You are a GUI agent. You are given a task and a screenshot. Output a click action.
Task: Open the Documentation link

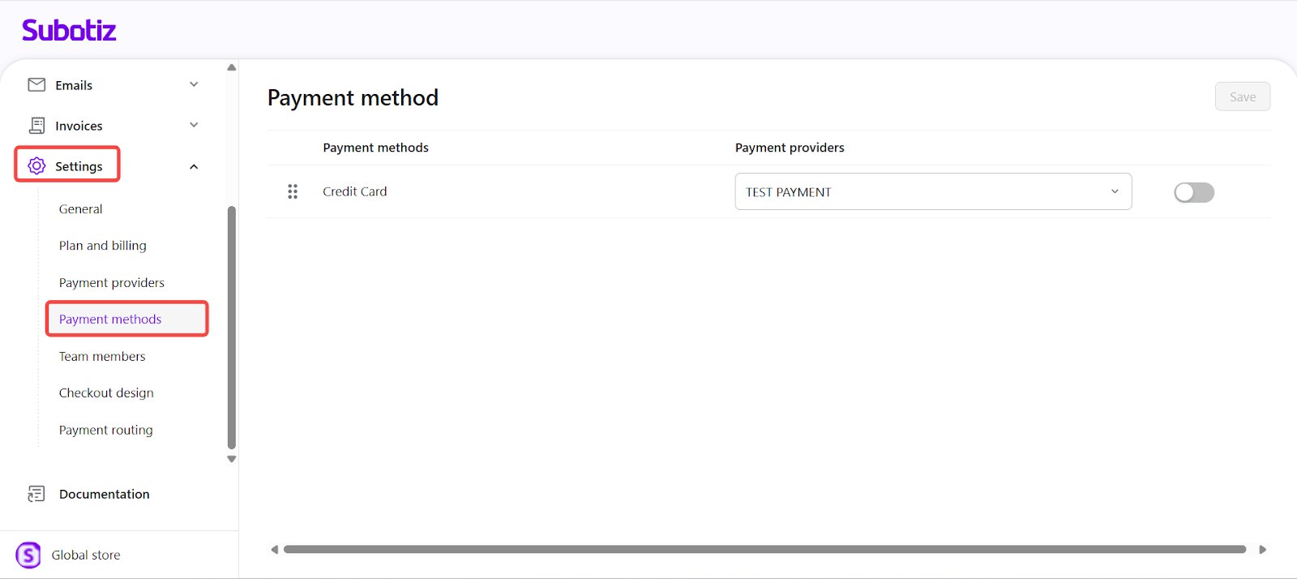105,494
